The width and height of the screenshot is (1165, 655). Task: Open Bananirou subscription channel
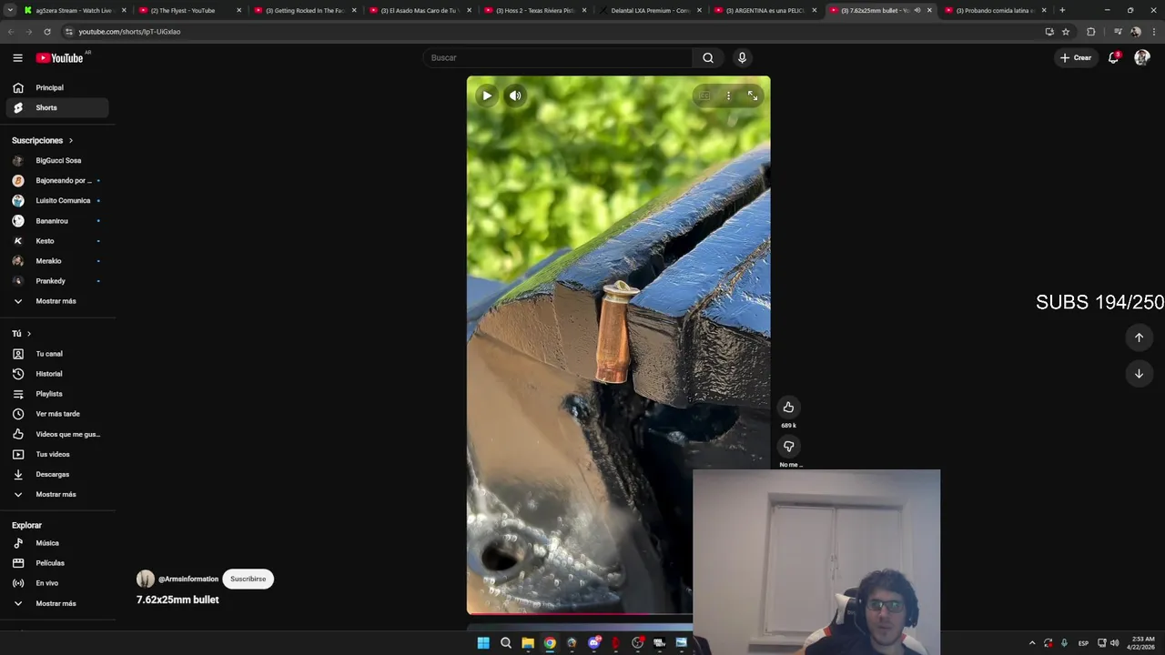[x=57, y=221]
